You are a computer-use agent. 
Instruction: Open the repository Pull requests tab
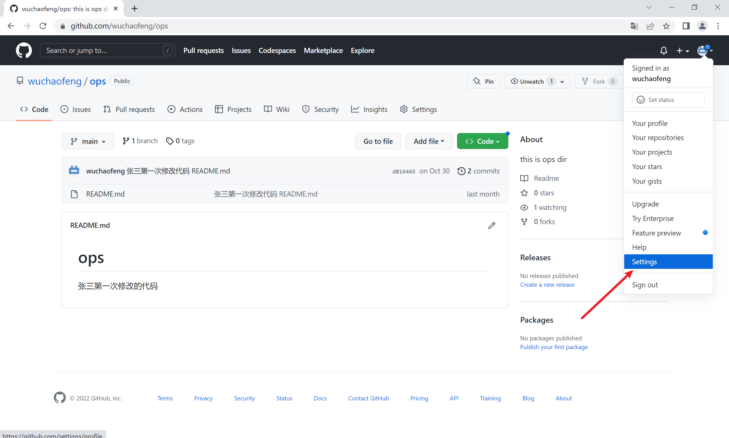[x=129, y=109]
